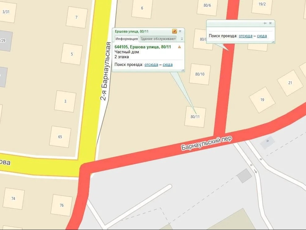306x230 pixels.
Task: Click the Барнаульский пер street label
Action: click(207, 143)
